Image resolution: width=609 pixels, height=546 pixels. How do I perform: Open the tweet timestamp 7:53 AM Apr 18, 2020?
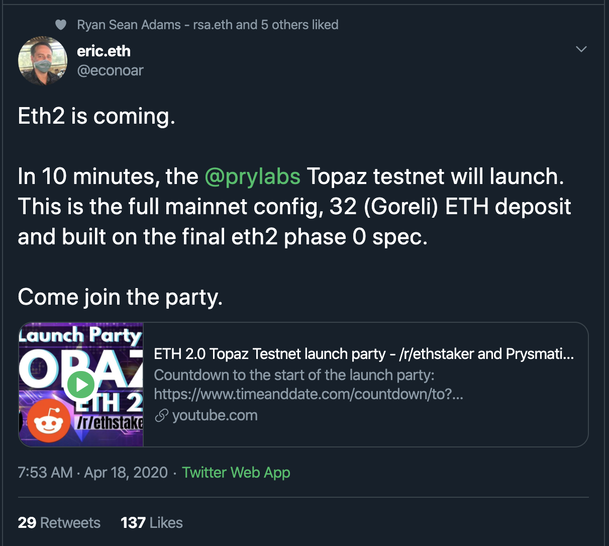point(93,473)
